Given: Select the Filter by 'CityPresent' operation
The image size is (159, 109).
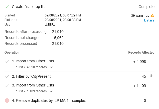Looking at the screenshot, I should click(32, 76).
